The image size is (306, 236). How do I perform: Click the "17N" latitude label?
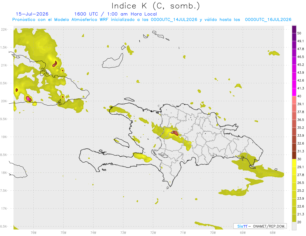pyautogui.click(x=4, y=209)
